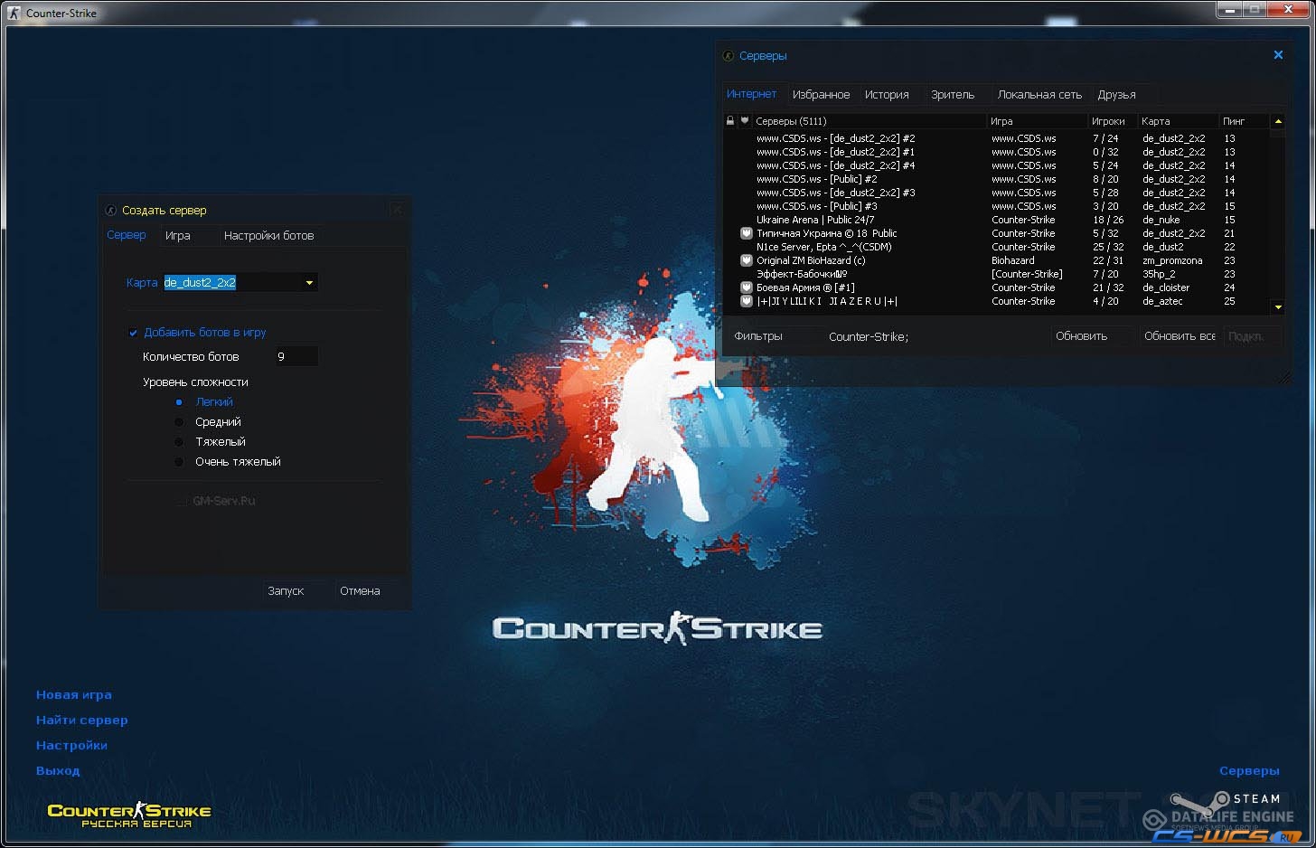Image resolution: width=1316 pixels, height=848 pixels.
Task: Sort by the Карта column header
Action: (x=1178, y=121)
